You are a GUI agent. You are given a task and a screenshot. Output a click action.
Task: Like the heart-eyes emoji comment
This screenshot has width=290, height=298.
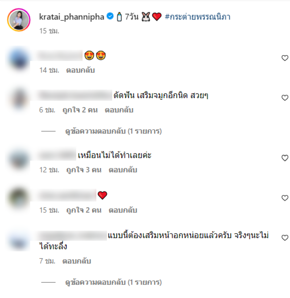pyautogui.click(x=285, y=58)
